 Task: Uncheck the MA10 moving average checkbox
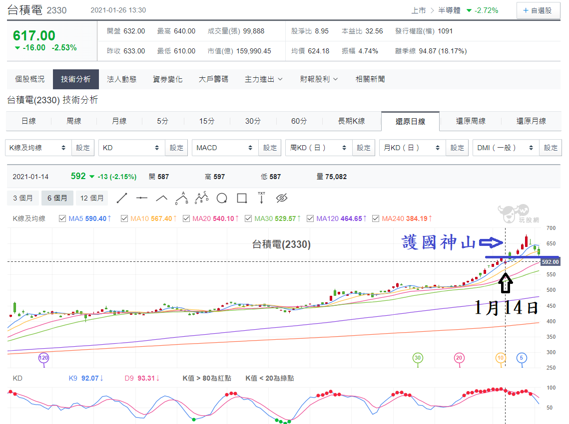[124, 218]
